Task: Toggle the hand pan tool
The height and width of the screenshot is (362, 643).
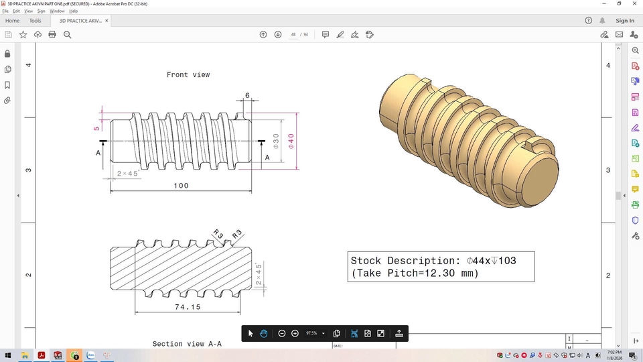Action: coord(264,334)
